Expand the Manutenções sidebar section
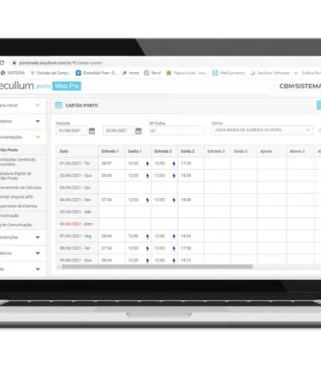Image resolution: width=321 pixels, height=369 pixels. pyautogui.click(x=38, y=237)
